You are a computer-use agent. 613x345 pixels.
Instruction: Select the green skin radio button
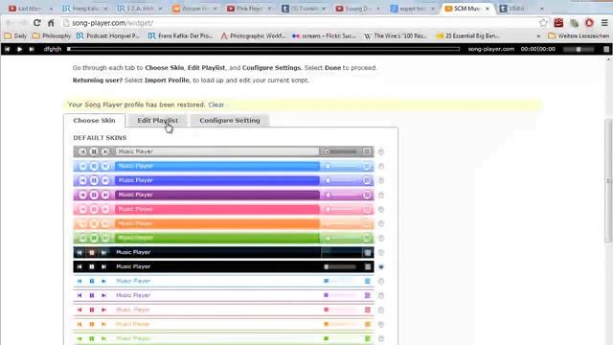[x=381, y=239]
